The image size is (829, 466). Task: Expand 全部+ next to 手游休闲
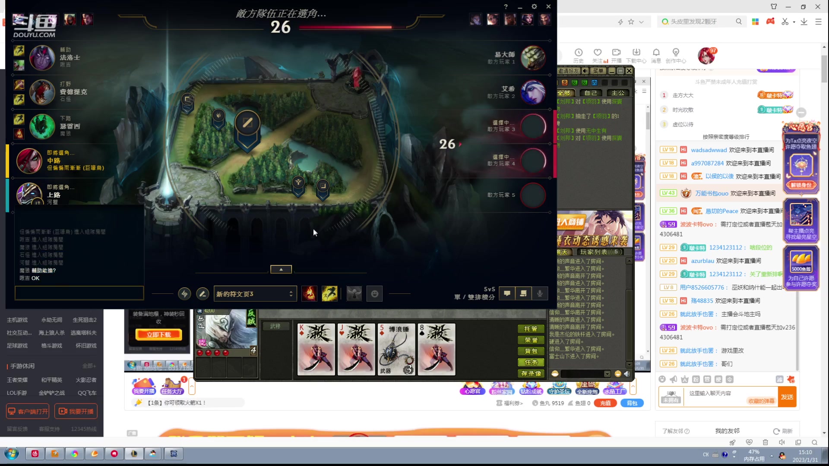[x=89, y=366]
